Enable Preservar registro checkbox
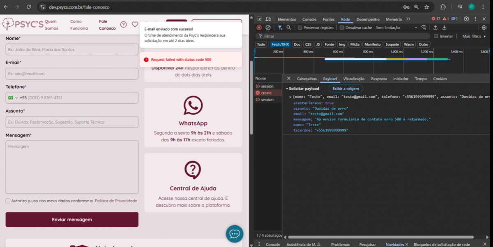Image resolution: width=493 pixels, height=247 pixels. click(x=300, y=28)
